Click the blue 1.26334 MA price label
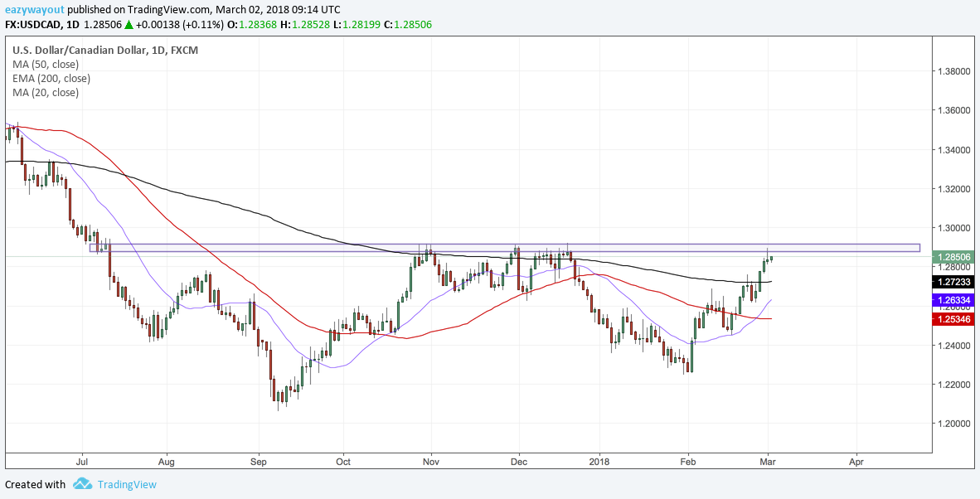Viewport: 980px width, 499px height. click(953, 300)
